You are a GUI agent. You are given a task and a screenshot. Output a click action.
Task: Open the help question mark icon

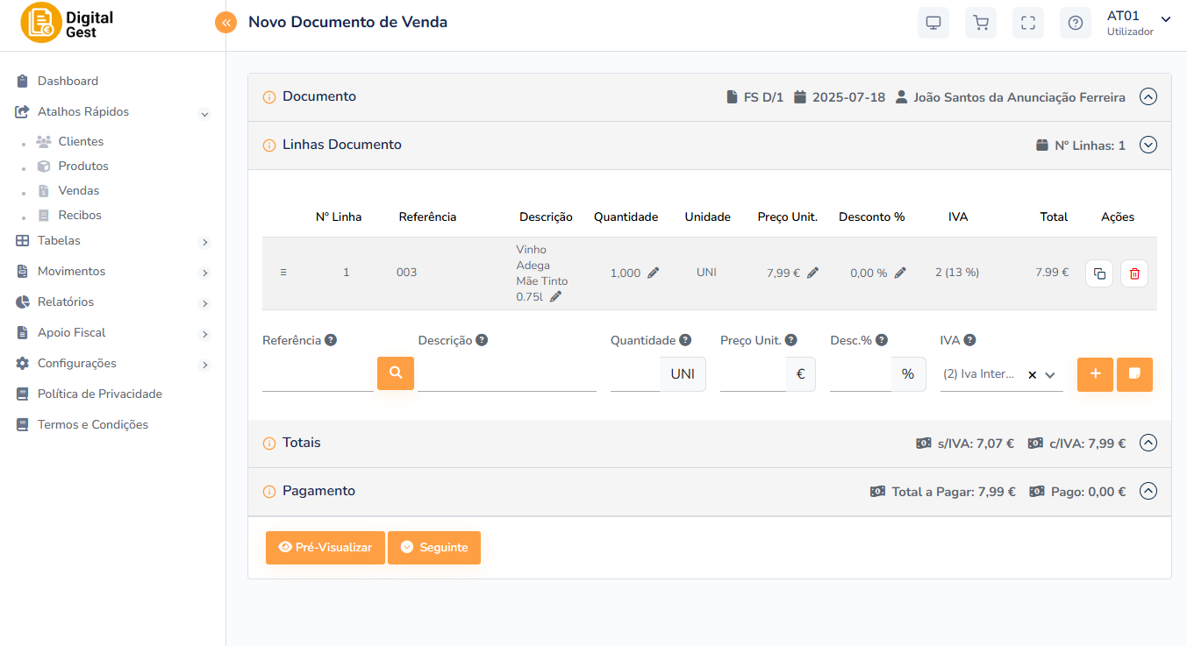pyautogui.click(x=1075, y=23)
